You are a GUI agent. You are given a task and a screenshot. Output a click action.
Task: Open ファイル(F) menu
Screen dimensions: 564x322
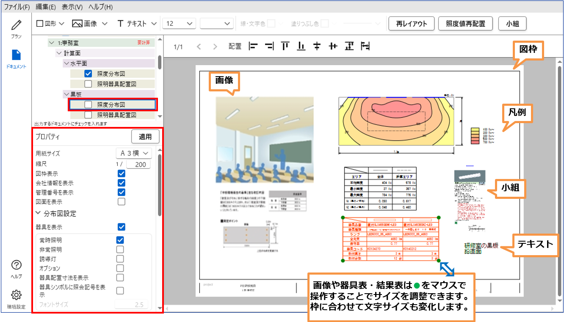(x=17, y=7)
